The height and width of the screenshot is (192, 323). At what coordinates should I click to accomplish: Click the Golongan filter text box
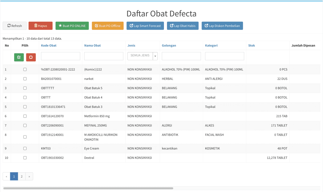(181, 56)
